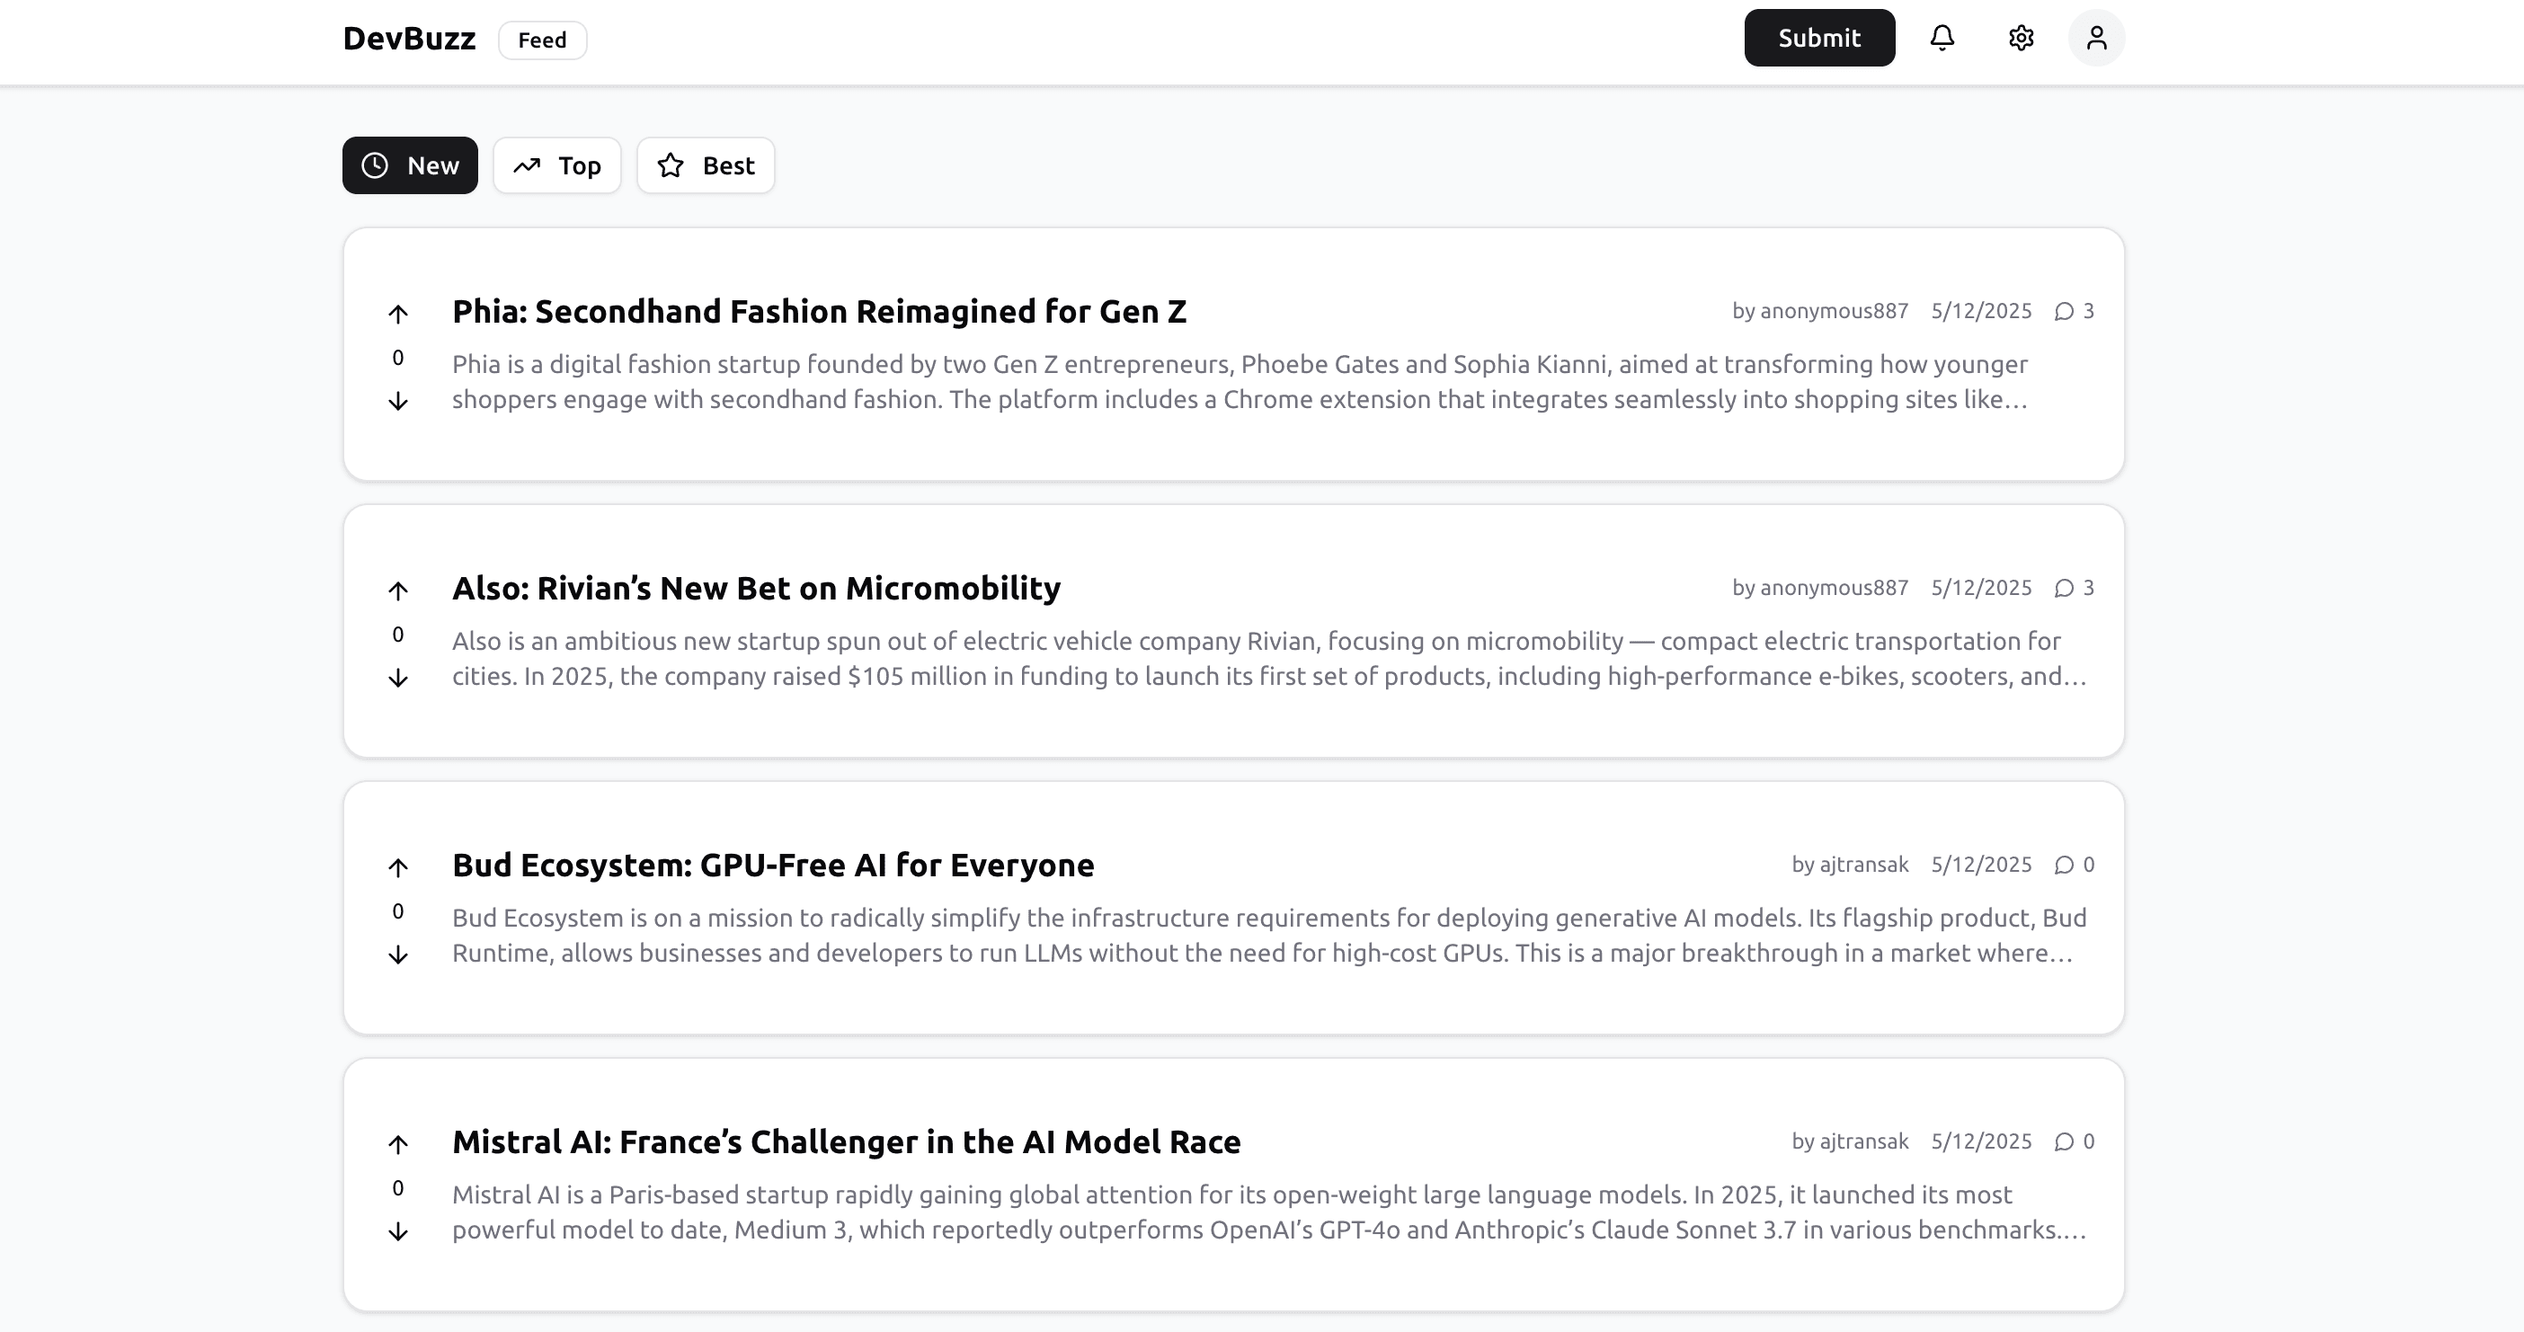Upvote the Phia secondhand fashion post

(398, 313)
